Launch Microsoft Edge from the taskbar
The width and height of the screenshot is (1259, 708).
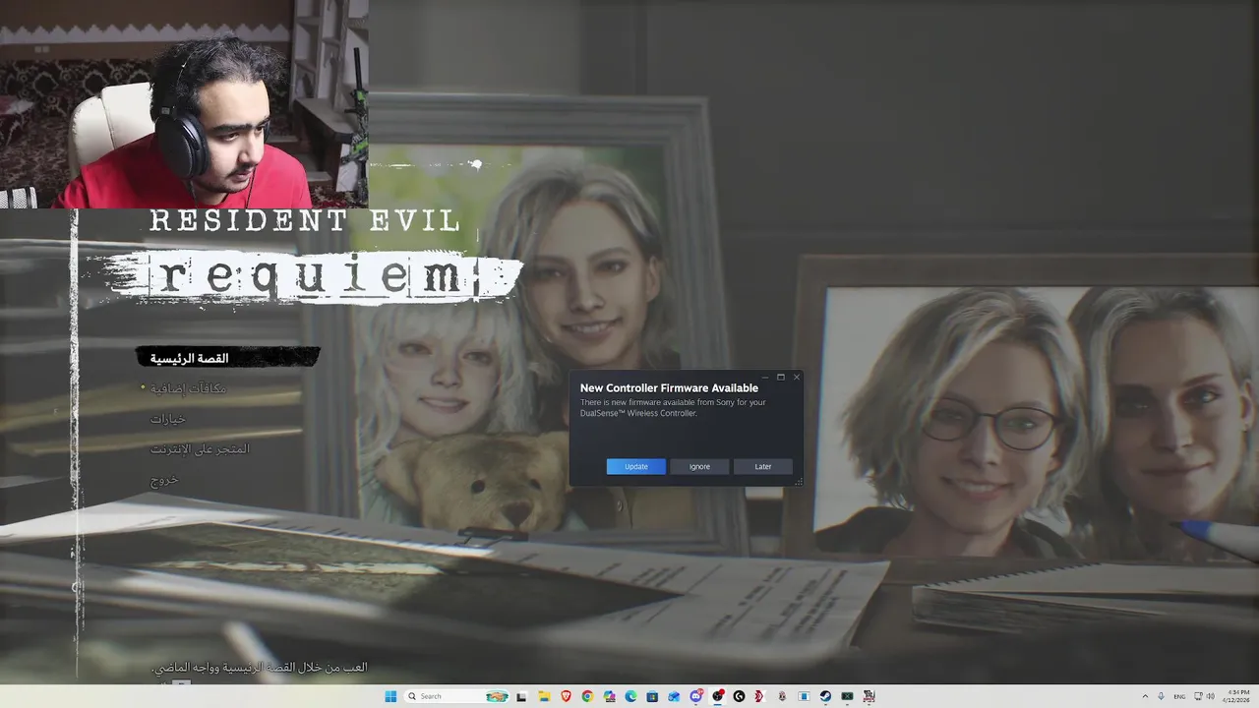click(630, 696)
